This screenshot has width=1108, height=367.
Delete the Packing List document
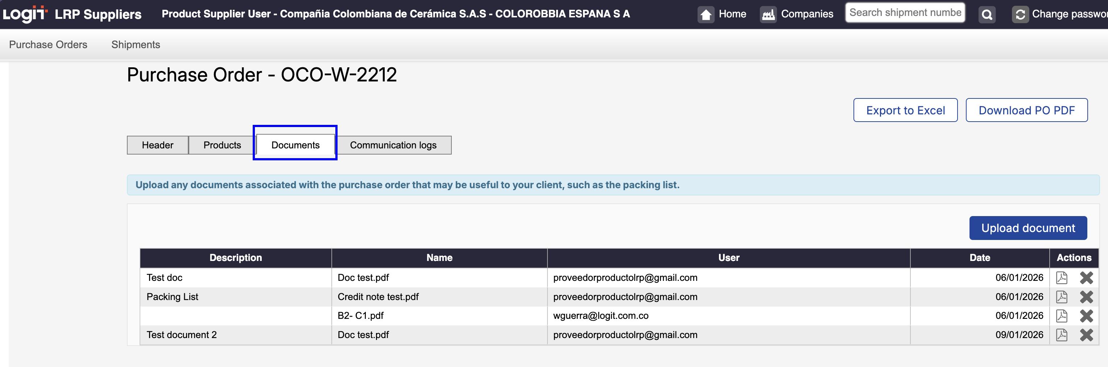click(1086, 297)
